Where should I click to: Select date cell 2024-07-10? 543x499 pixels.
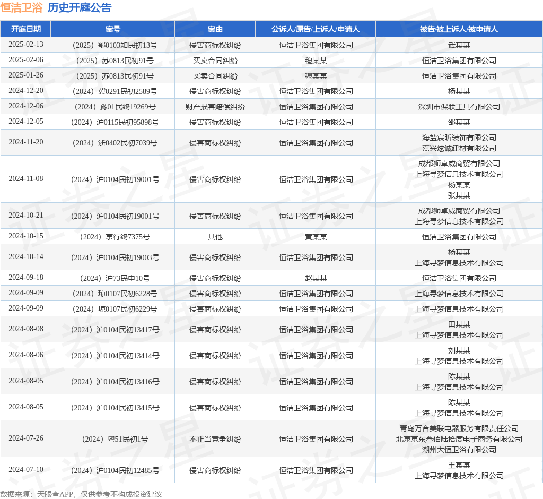point(26,469)
